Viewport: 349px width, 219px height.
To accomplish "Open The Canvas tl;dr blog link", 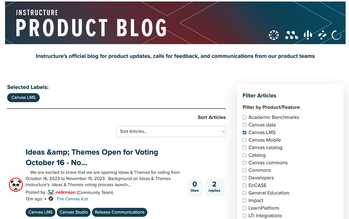I will click(72, 199).
